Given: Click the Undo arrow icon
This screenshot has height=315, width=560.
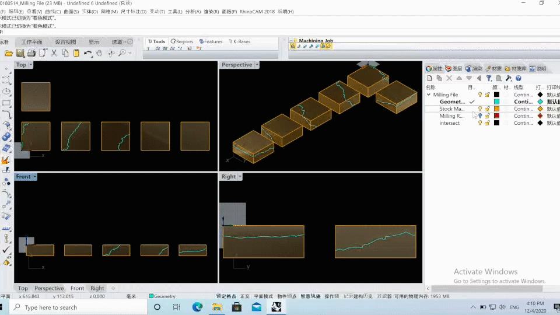Looking at the screenshot, I should (x=88, y=53).
